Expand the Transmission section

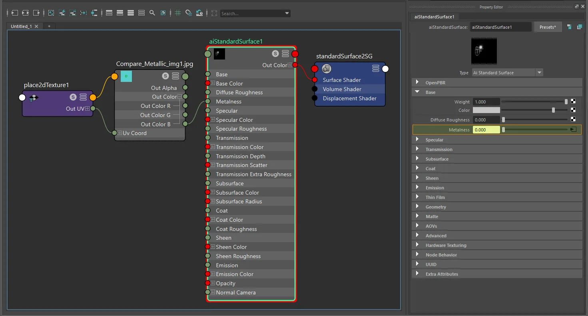tap(497, 149)
